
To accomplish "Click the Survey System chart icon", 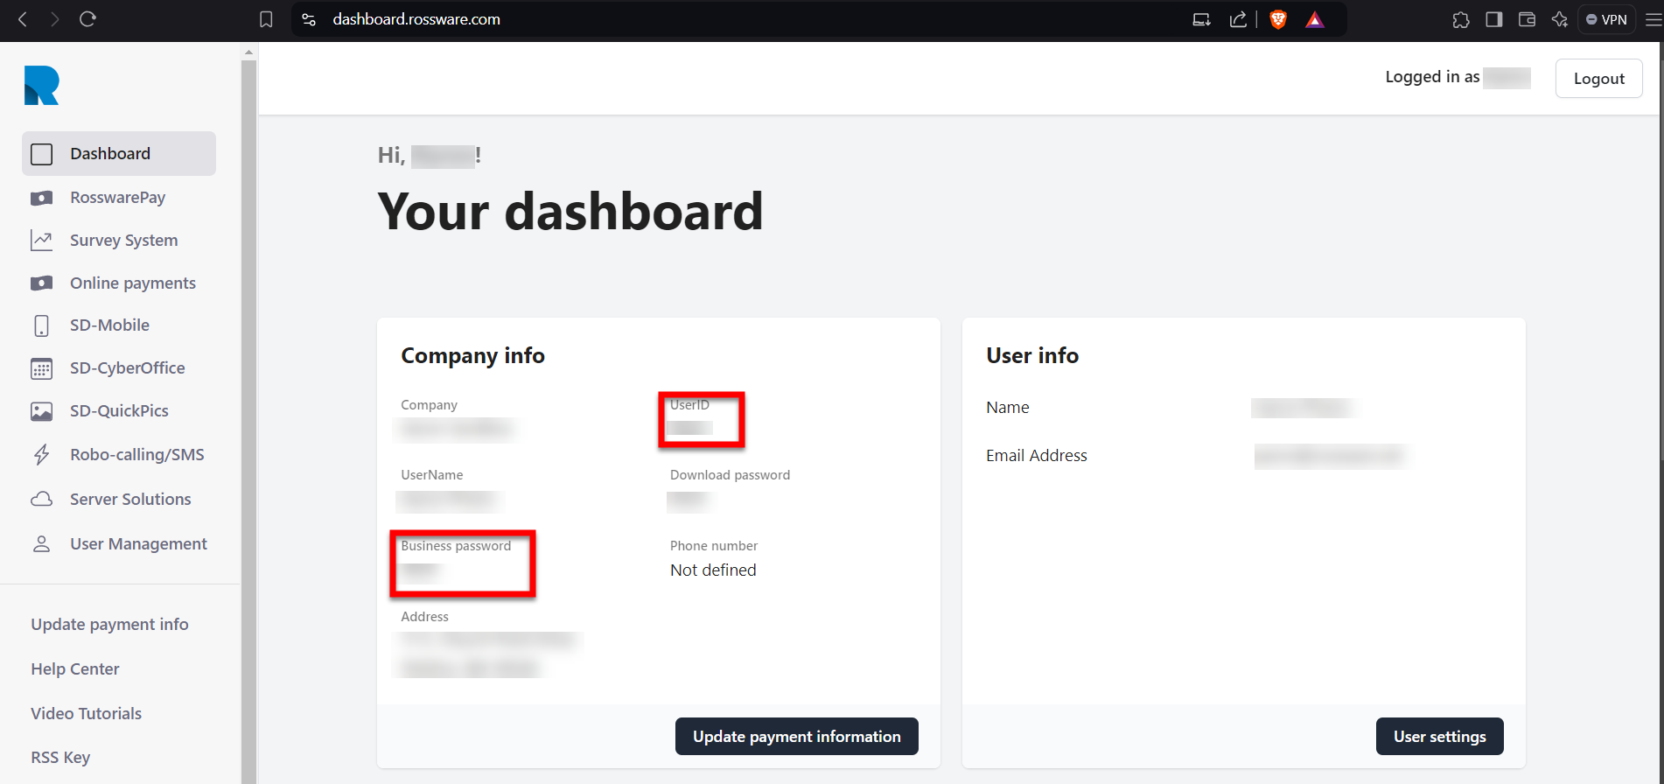I will [x=41, y=241].
